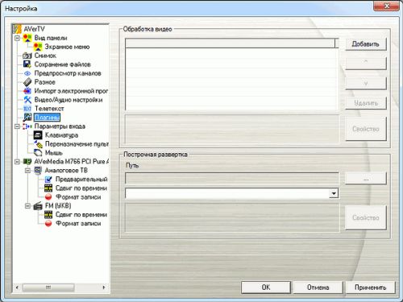403x302 pixels.
Task: Select the Формат записи red icon under Аналоговое ТВ
Action: click(48, 197)
